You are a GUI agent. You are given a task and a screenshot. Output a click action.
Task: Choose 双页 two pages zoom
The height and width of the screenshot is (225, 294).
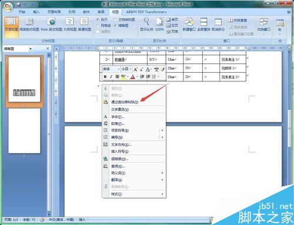pyautogui.click(x=172, y=25)
